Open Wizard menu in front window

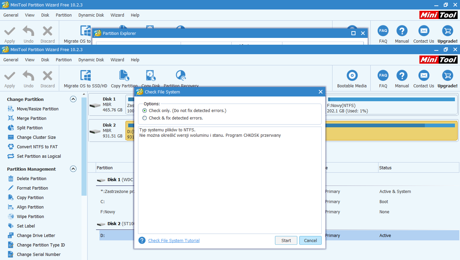pyautogui.click(x=117, y=60)
